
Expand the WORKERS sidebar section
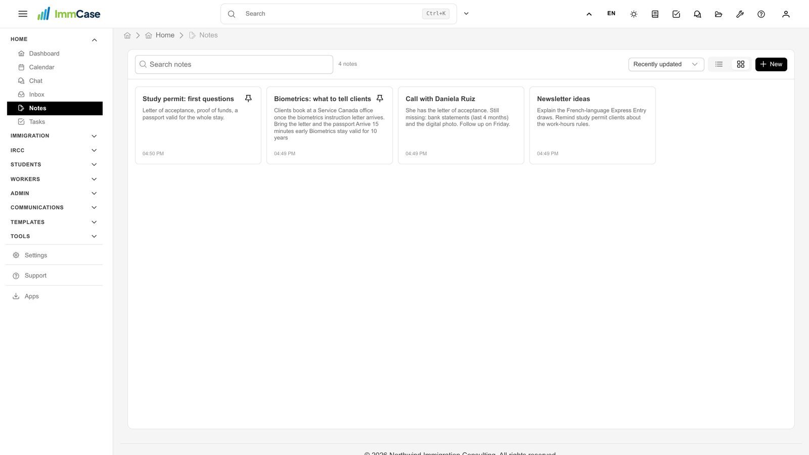[54, 179]
